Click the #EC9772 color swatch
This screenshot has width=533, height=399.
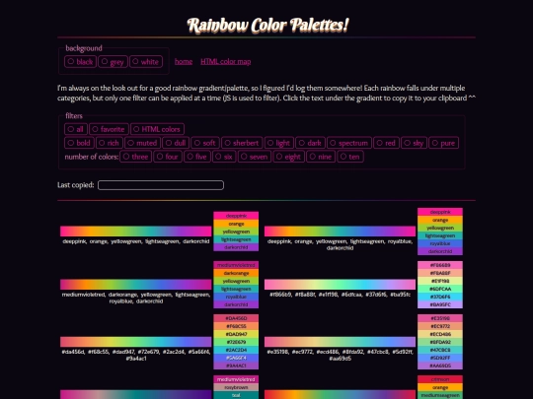point(440,326)
